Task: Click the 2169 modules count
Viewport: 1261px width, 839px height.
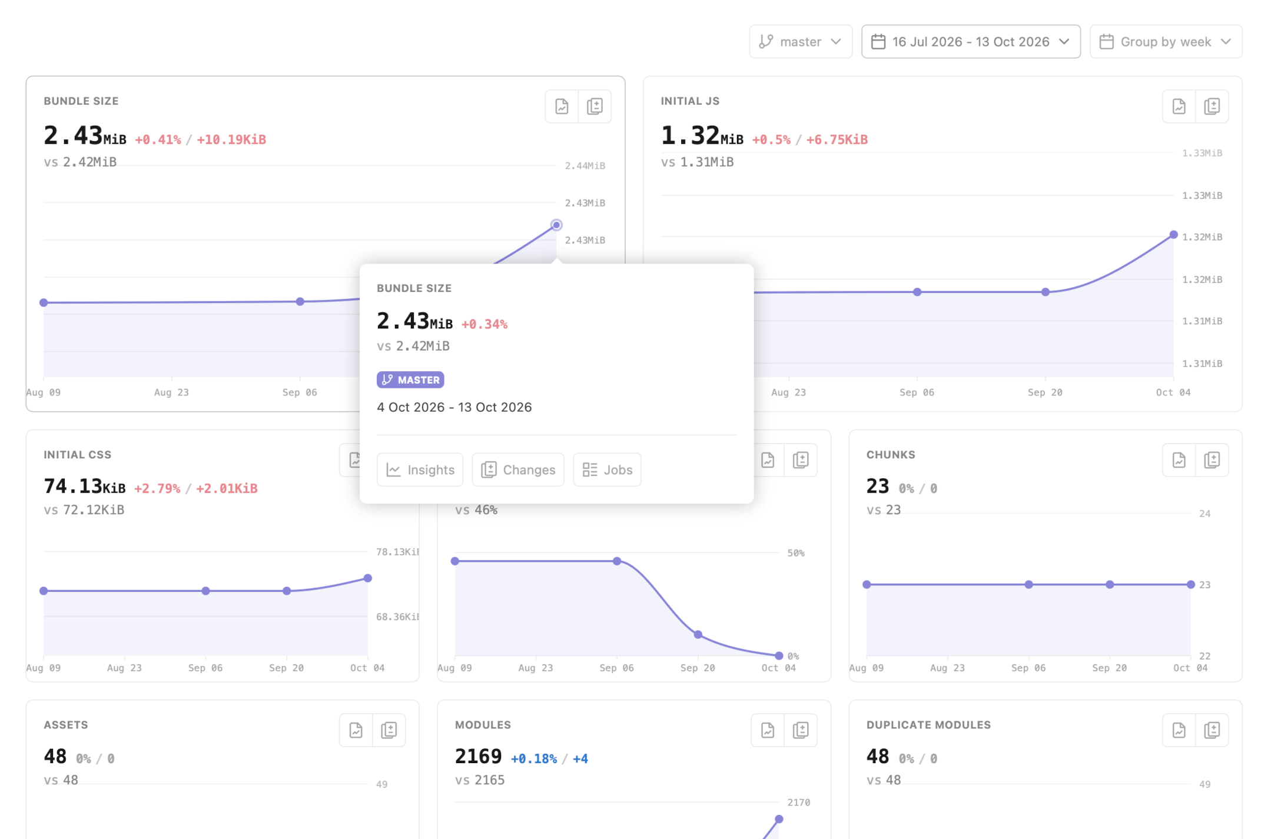Action: pos(478,756)
